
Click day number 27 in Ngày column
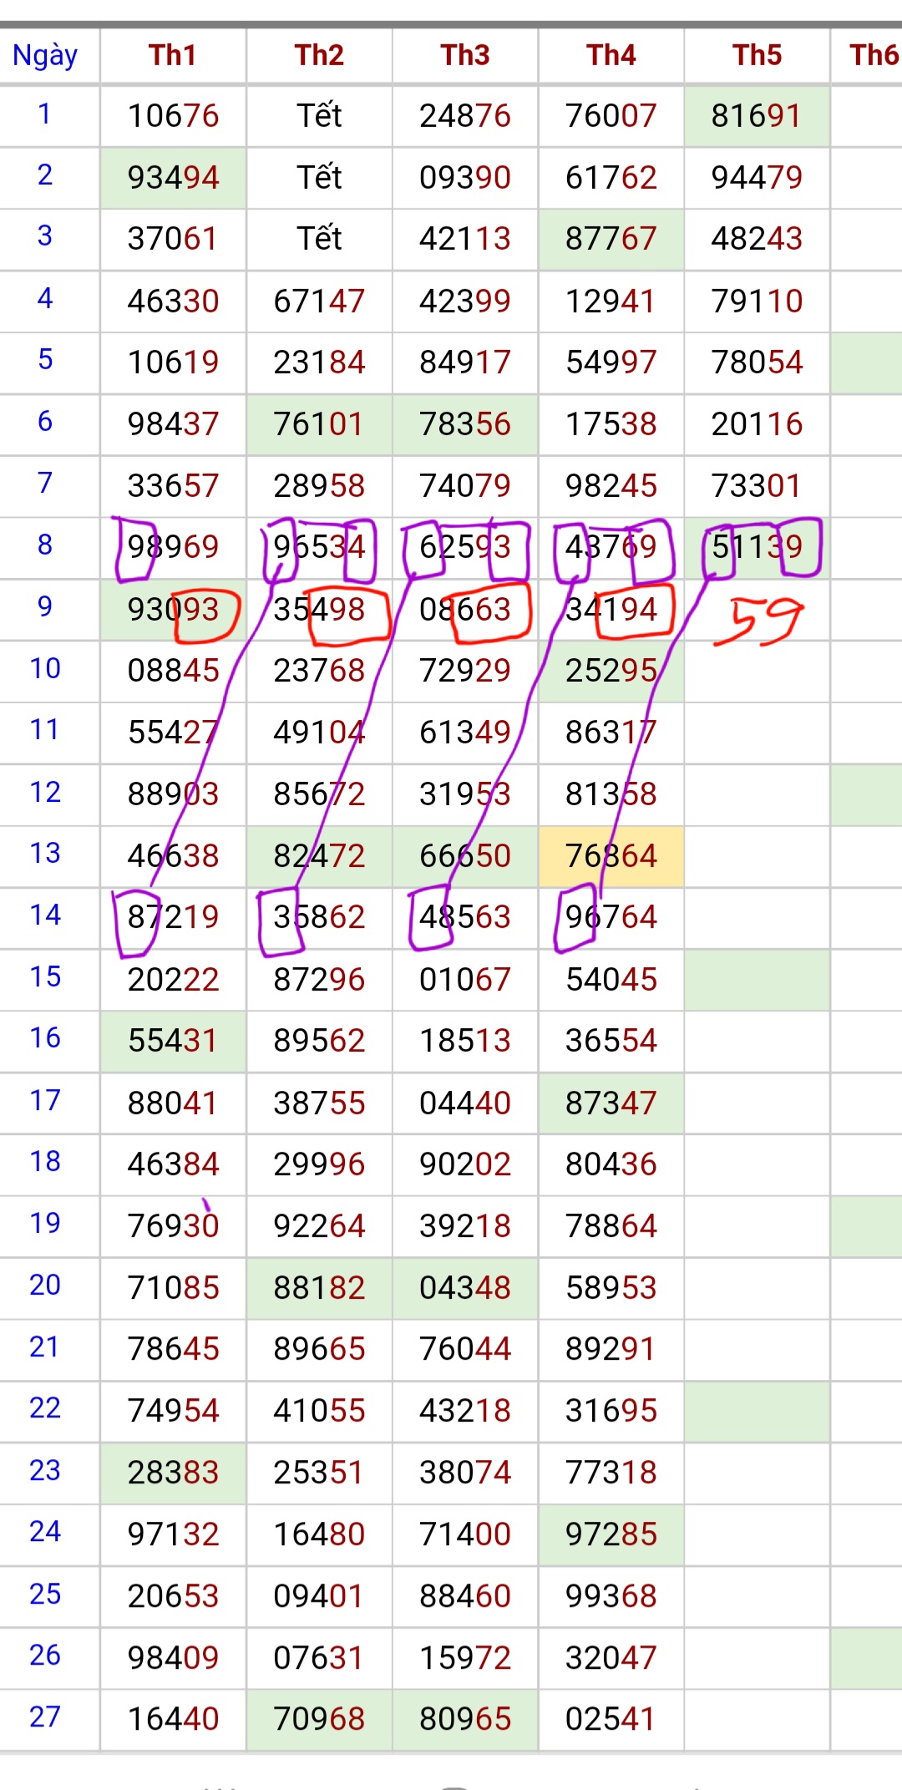(45, 1717)
